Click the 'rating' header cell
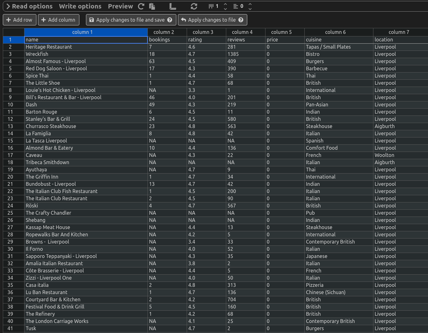Image resolution: width=428 pixels, height=333 pixels. click(x=206, y=40)
